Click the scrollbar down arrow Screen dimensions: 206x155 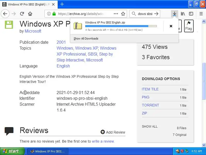tap(204, 145)
